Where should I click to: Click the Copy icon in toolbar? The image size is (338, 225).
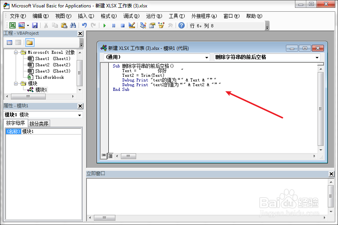[x=55, y=25]
